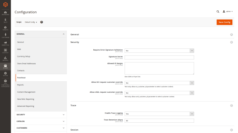Open Advanced Reporting settings
Screen dimensions: 238x133
[x=26, y=106]
